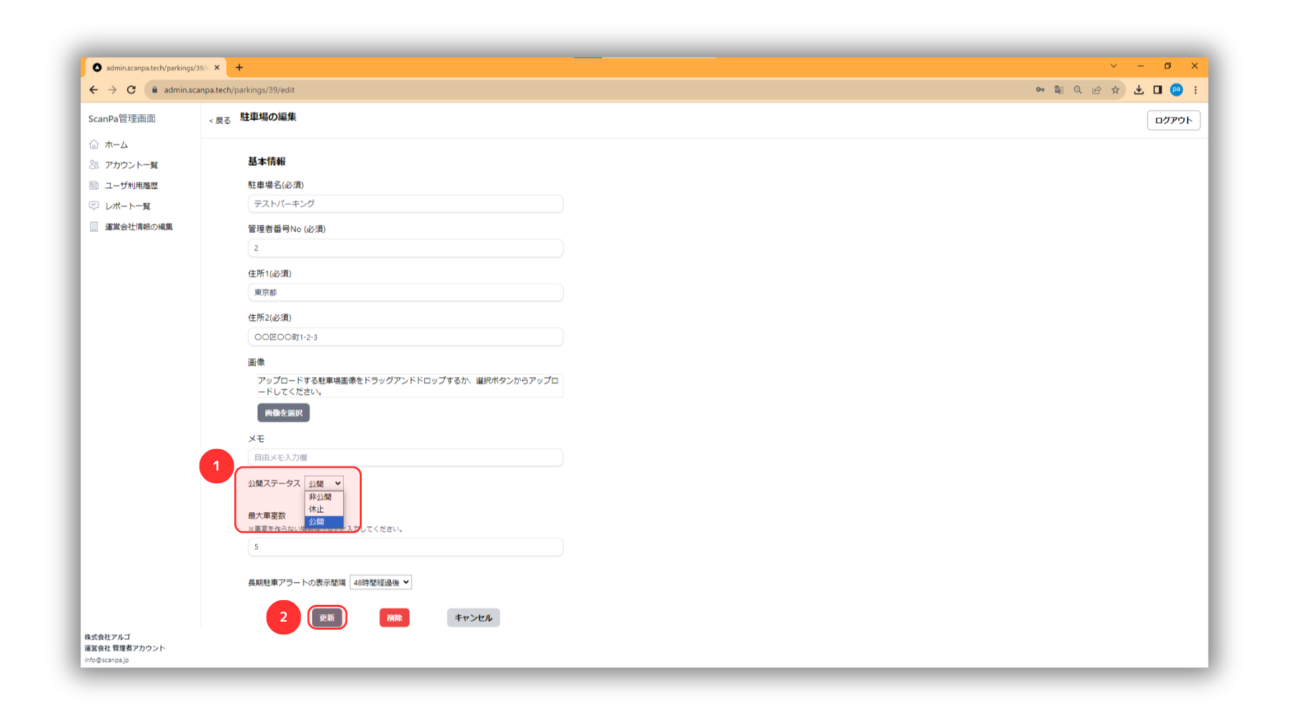
Task: Open browser downloads icon
Action: pos(1139,90)
